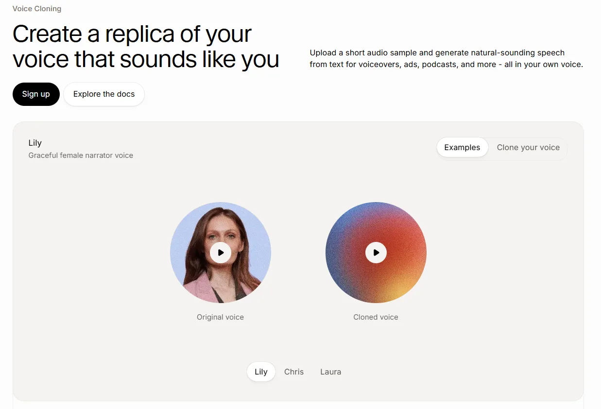
Task: Click the play icon on Lily's portrait
Action: 221,253
